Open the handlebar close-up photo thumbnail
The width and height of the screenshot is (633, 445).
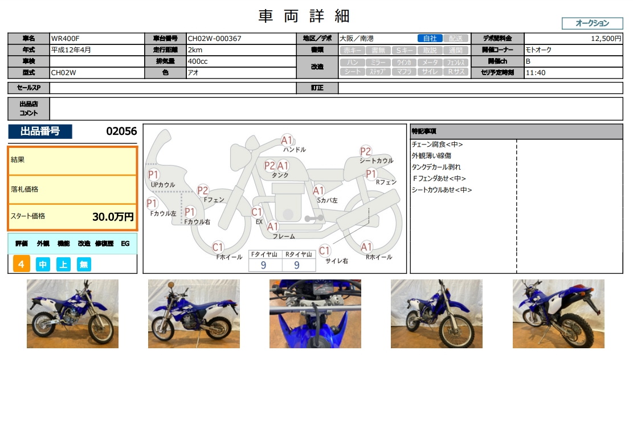coord(315,314)
